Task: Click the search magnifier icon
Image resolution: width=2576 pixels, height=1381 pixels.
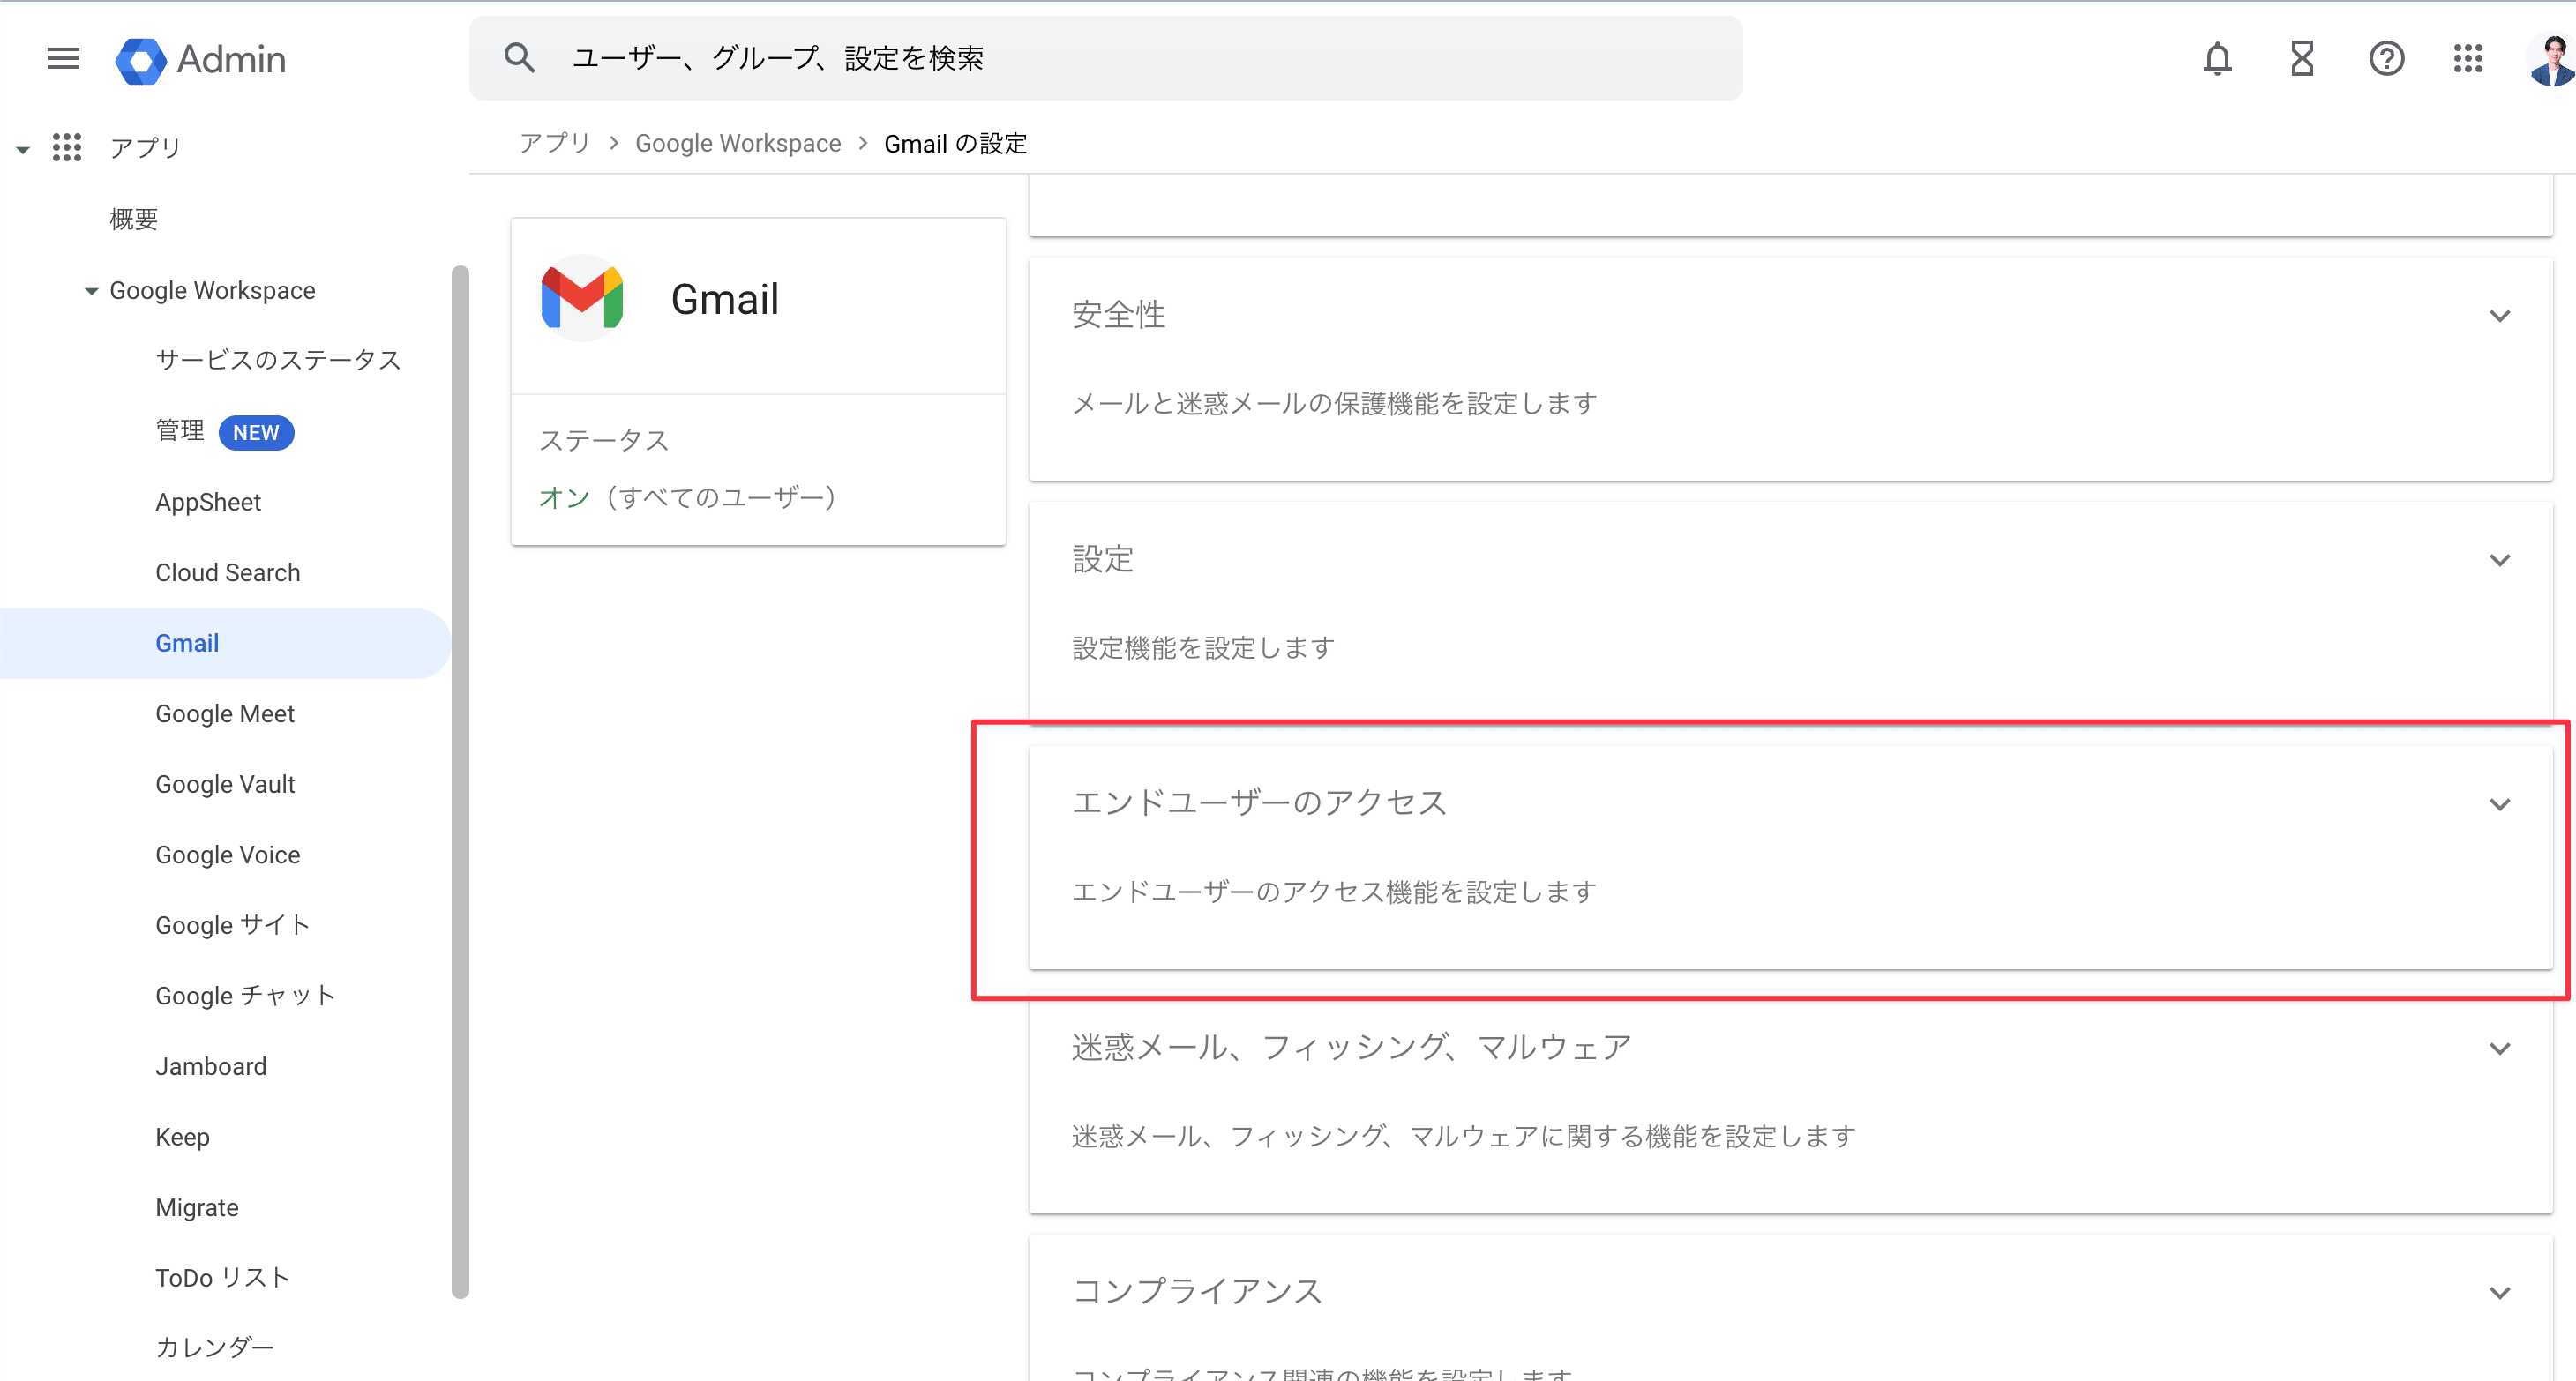Action: (x=519, y=59)
